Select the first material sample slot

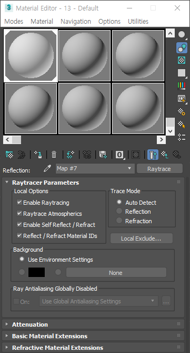pyautogui.click(x=31, y=55)
